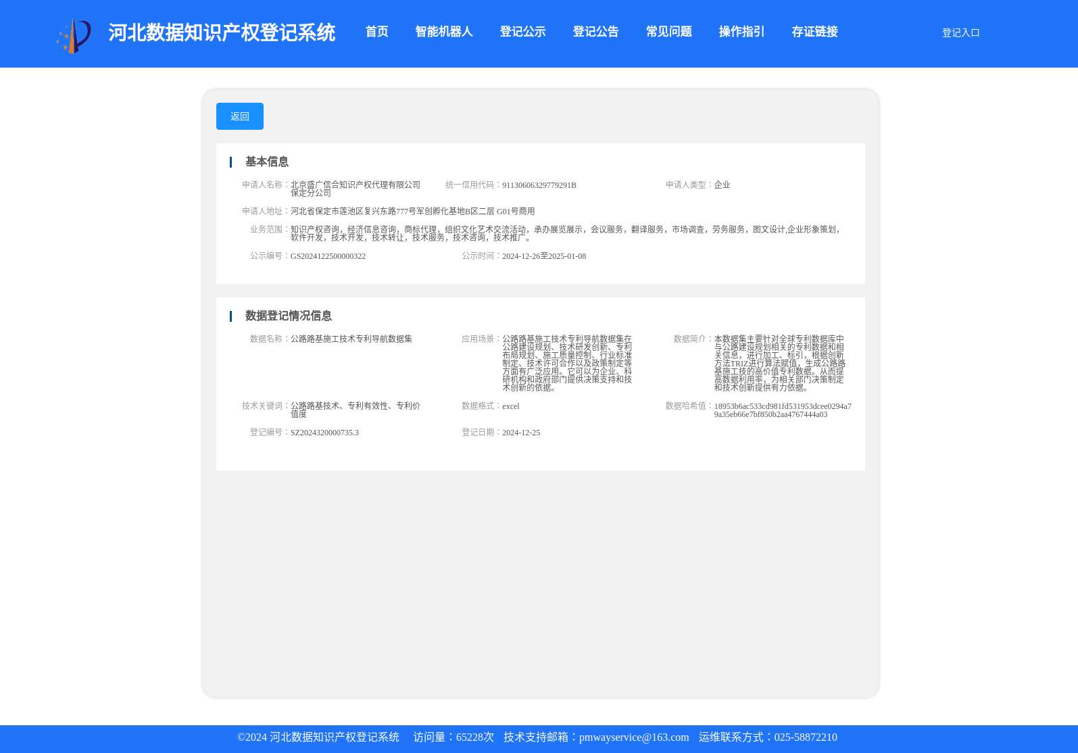Click applicant type value 企业

(x=722, y=185)
